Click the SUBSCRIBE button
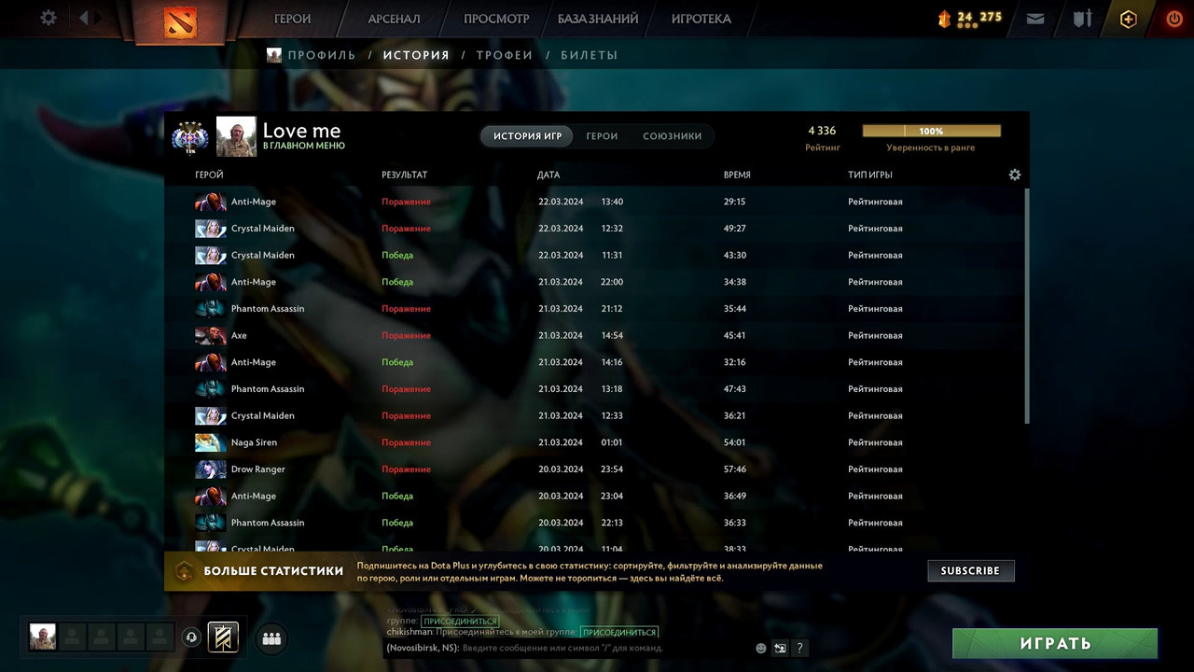This screenshot has height=672, width=1194. coord(970,570)
